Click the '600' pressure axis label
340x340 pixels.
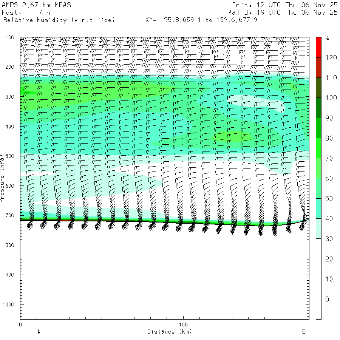pos(10,186)
